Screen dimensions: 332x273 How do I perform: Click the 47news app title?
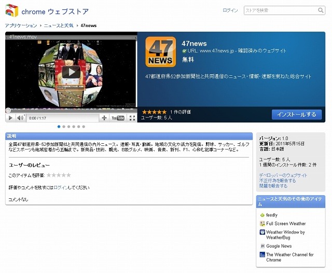194,44
